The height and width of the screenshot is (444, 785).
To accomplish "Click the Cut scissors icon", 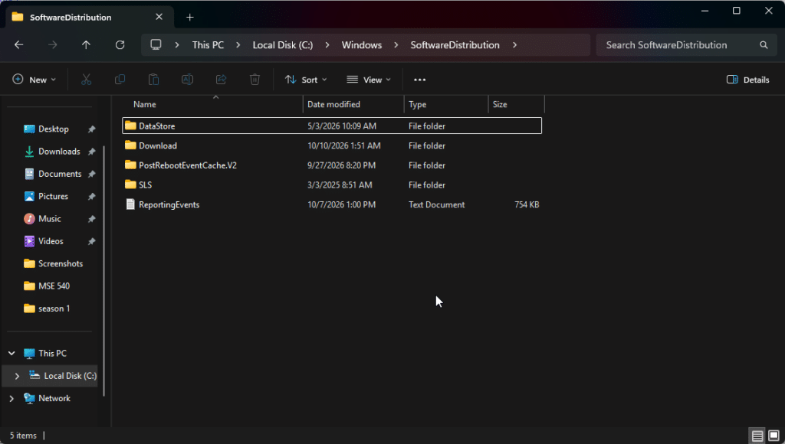I will 86,80.
